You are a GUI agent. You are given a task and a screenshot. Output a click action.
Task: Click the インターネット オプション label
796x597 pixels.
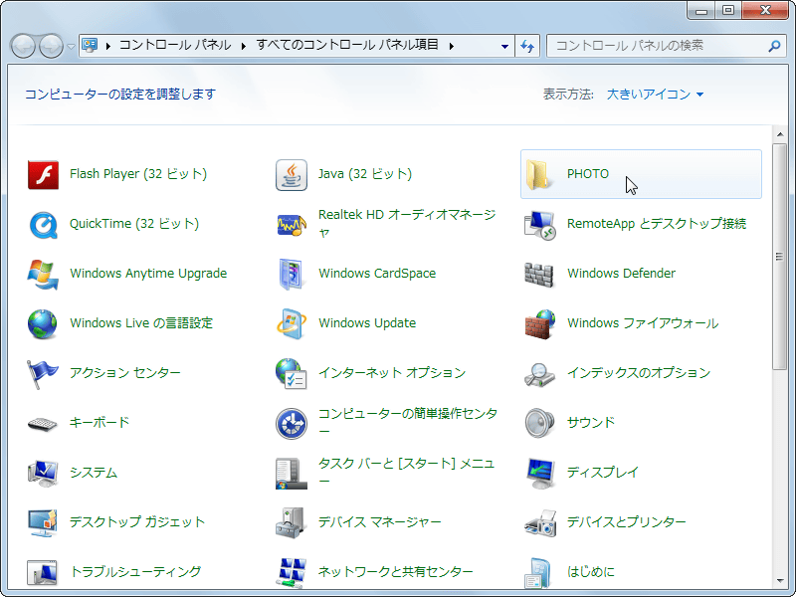coord(392,372)
